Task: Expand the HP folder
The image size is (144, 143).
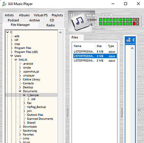Action: coord(12,40)
